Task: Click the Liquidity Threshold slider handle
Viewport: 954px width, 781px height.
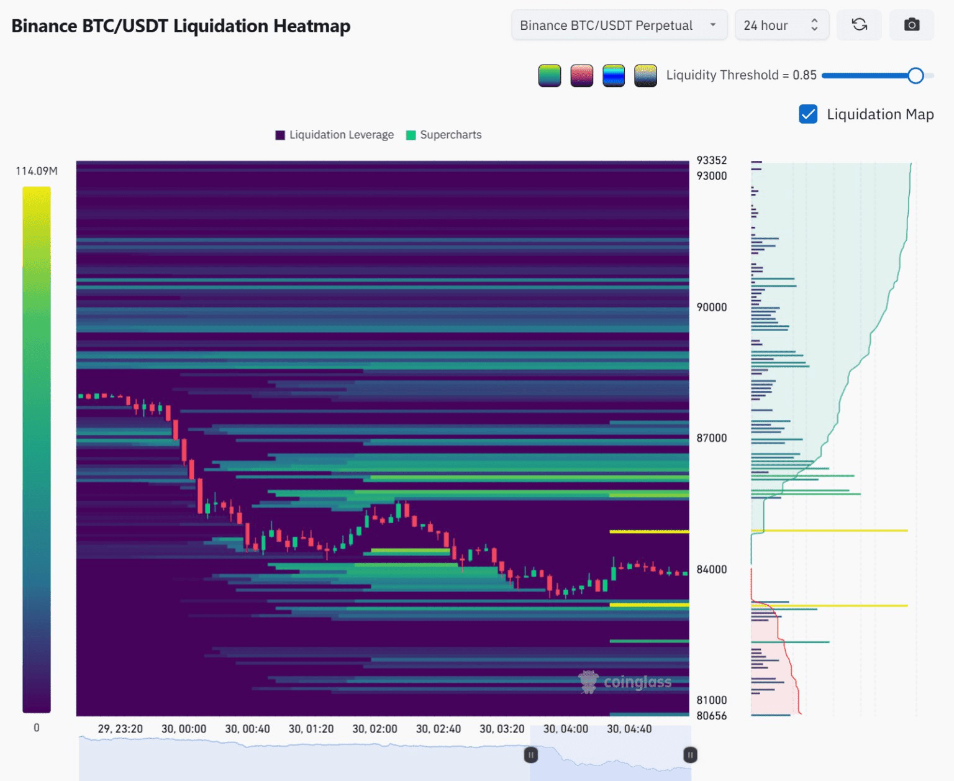Action: click(915, 76)
